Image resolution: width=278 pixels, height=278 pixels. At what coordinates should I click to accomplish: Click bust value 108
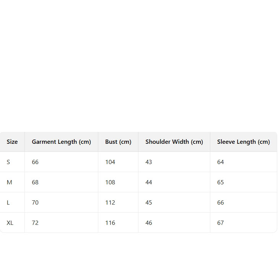point(110,182)
